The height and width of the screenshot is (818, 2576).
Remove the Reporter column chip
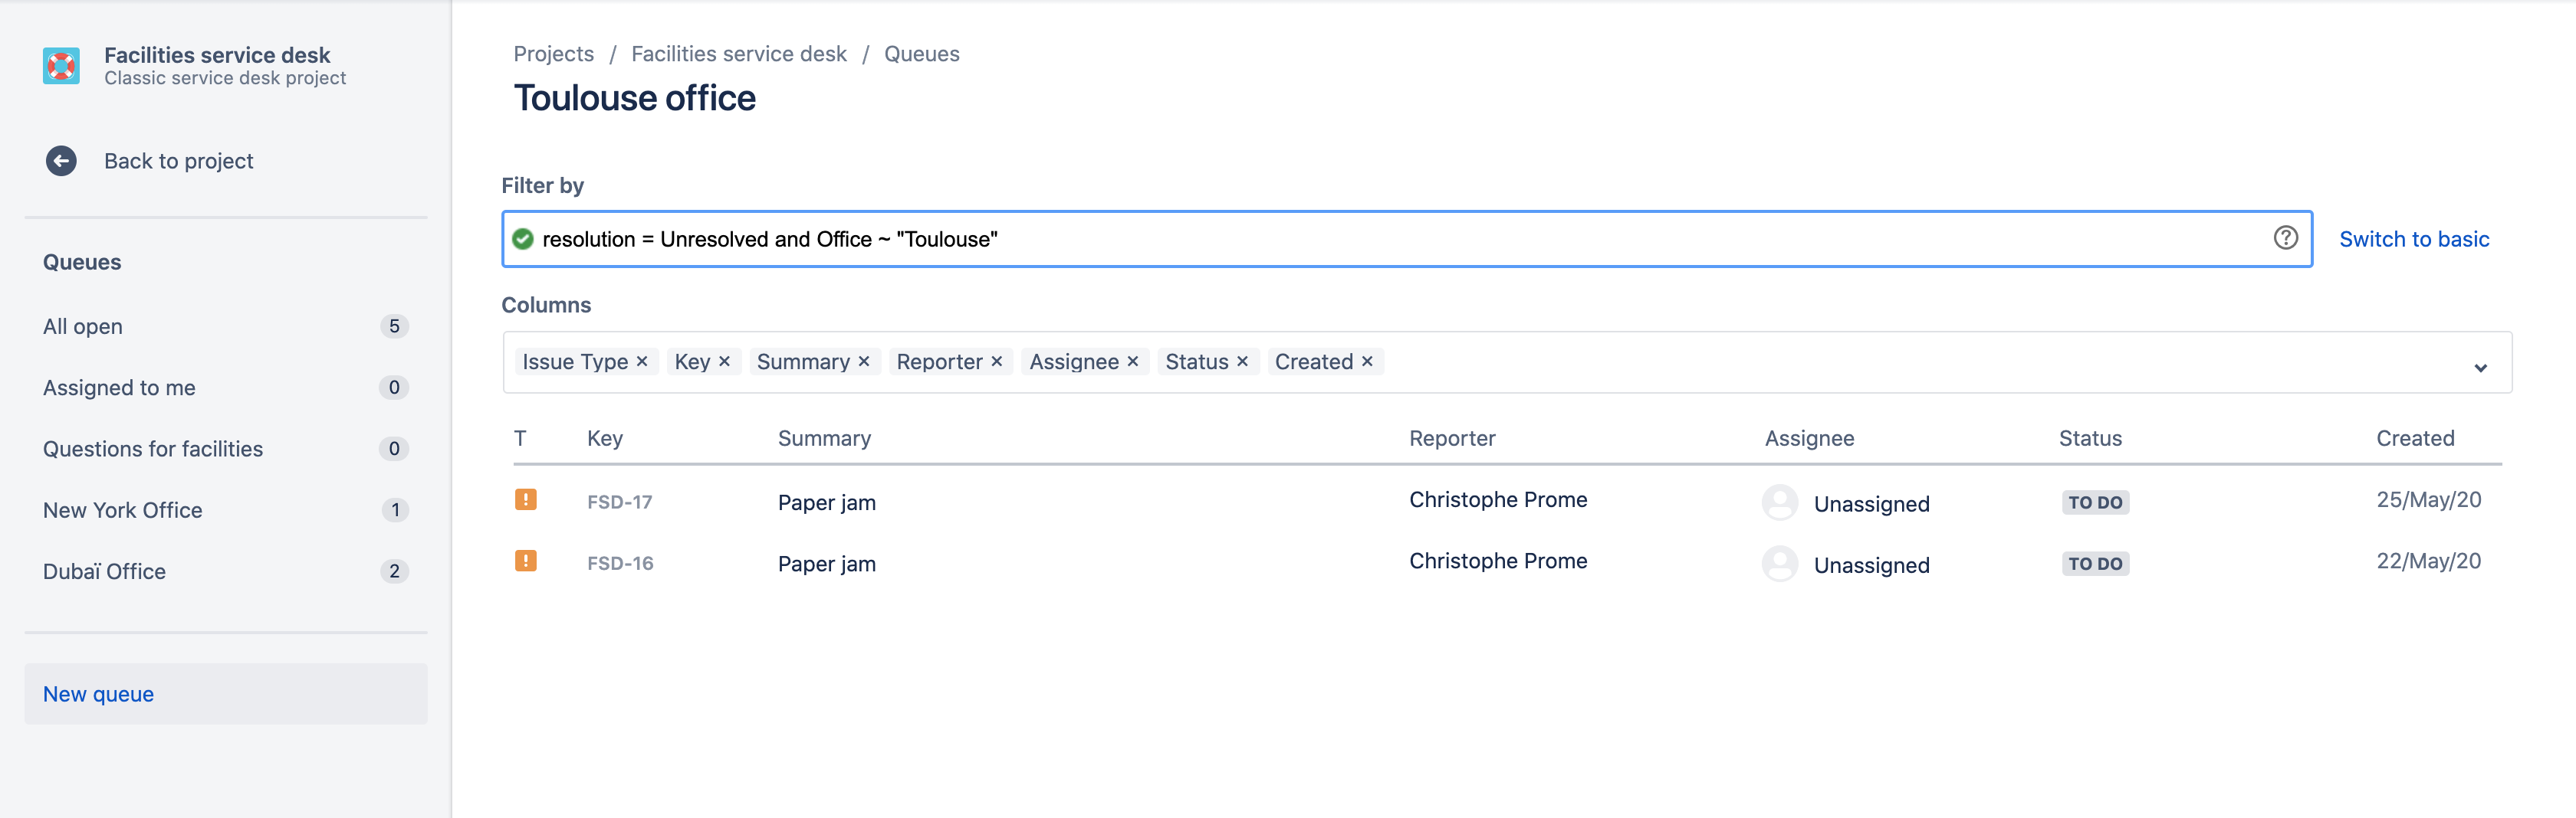point(996,362)
